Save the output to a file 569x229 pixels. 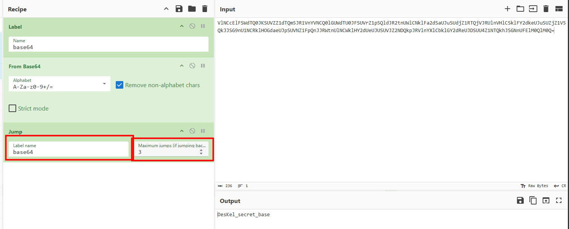point(520,201)
